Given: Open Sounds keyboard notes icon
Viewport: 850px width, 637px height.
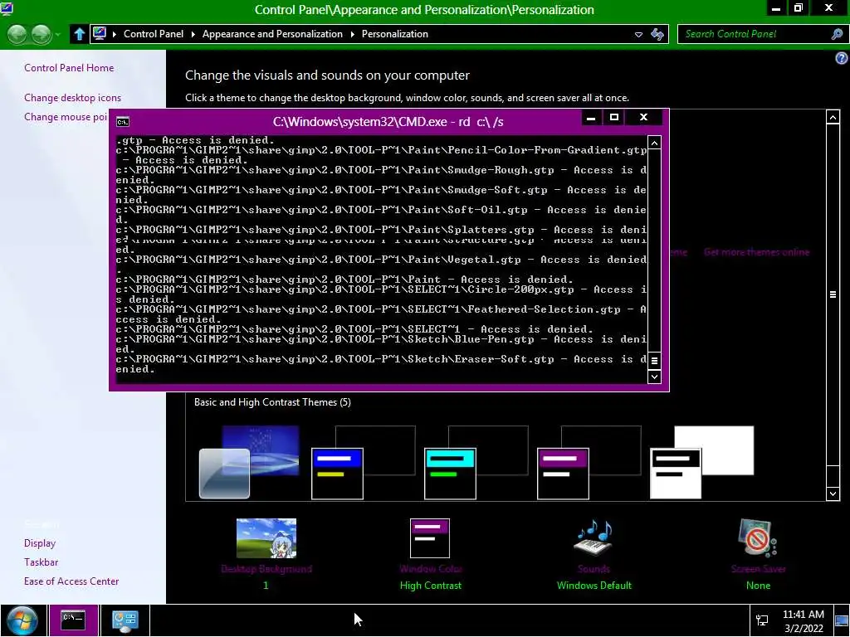Looking at the screenshot, I should (594, 537).
